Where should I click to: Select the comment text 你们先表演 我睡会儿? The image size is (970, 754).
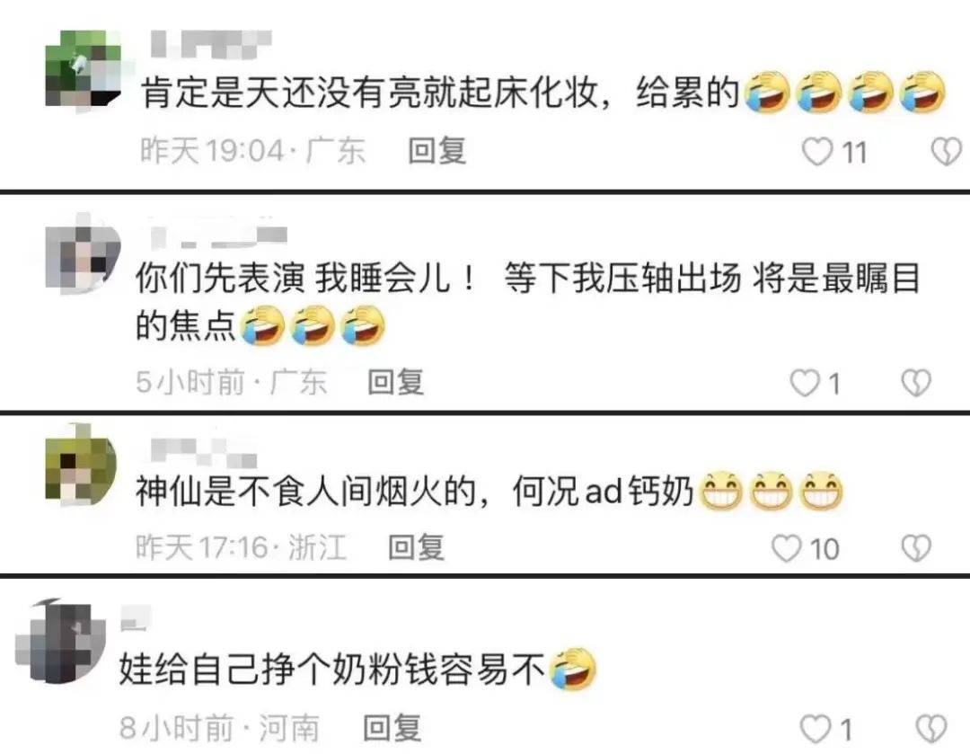click(305, 277)
